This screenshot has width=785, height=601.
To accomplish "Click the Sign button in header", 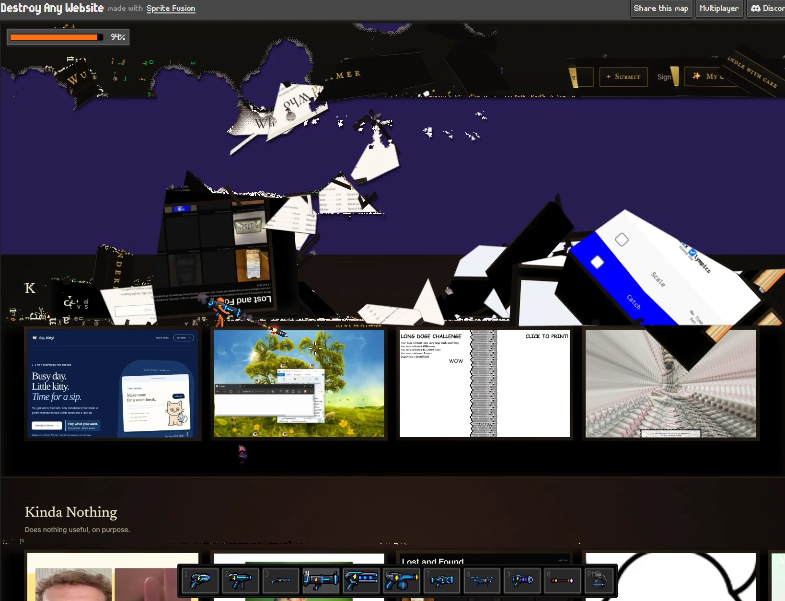I will 664,77.
